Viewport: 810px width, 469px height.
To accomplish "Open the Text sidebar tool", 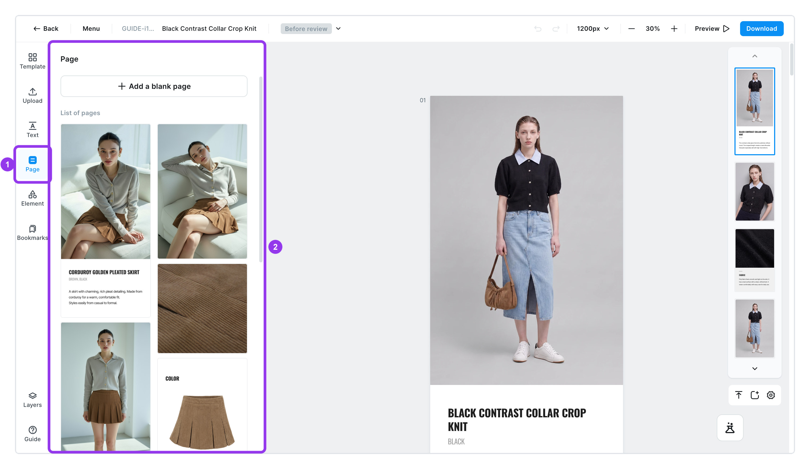I will 32,130.
